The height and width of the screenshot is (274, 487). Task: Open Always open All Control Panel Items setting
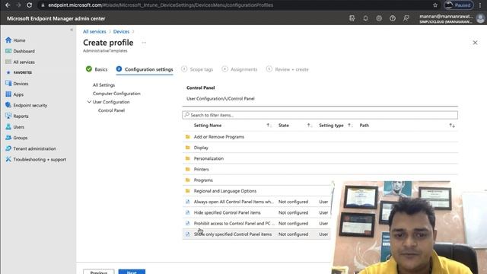(x=234, y=202)
